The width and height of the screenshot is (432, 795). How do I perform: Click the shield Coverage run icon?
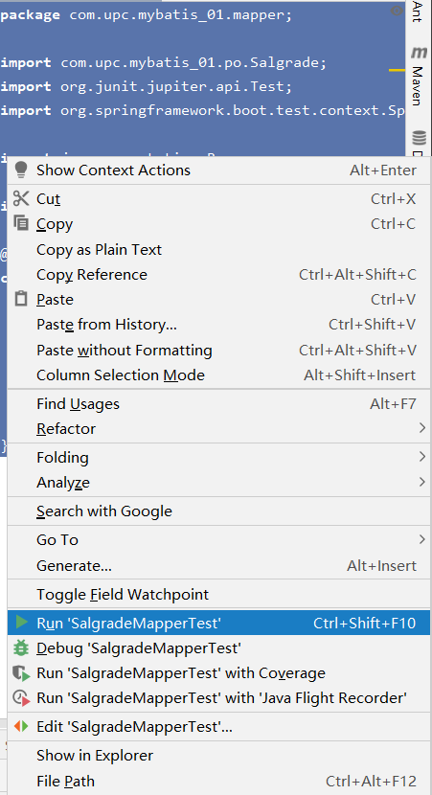click(x=21, y=673)
